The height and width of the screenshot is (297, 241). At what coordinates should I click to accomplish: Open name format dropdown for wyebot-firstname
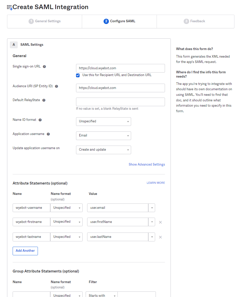(66, 222)
